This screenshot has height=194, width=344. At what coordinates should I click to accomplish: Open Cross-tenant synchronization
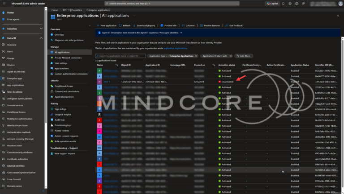pos(21,173)
